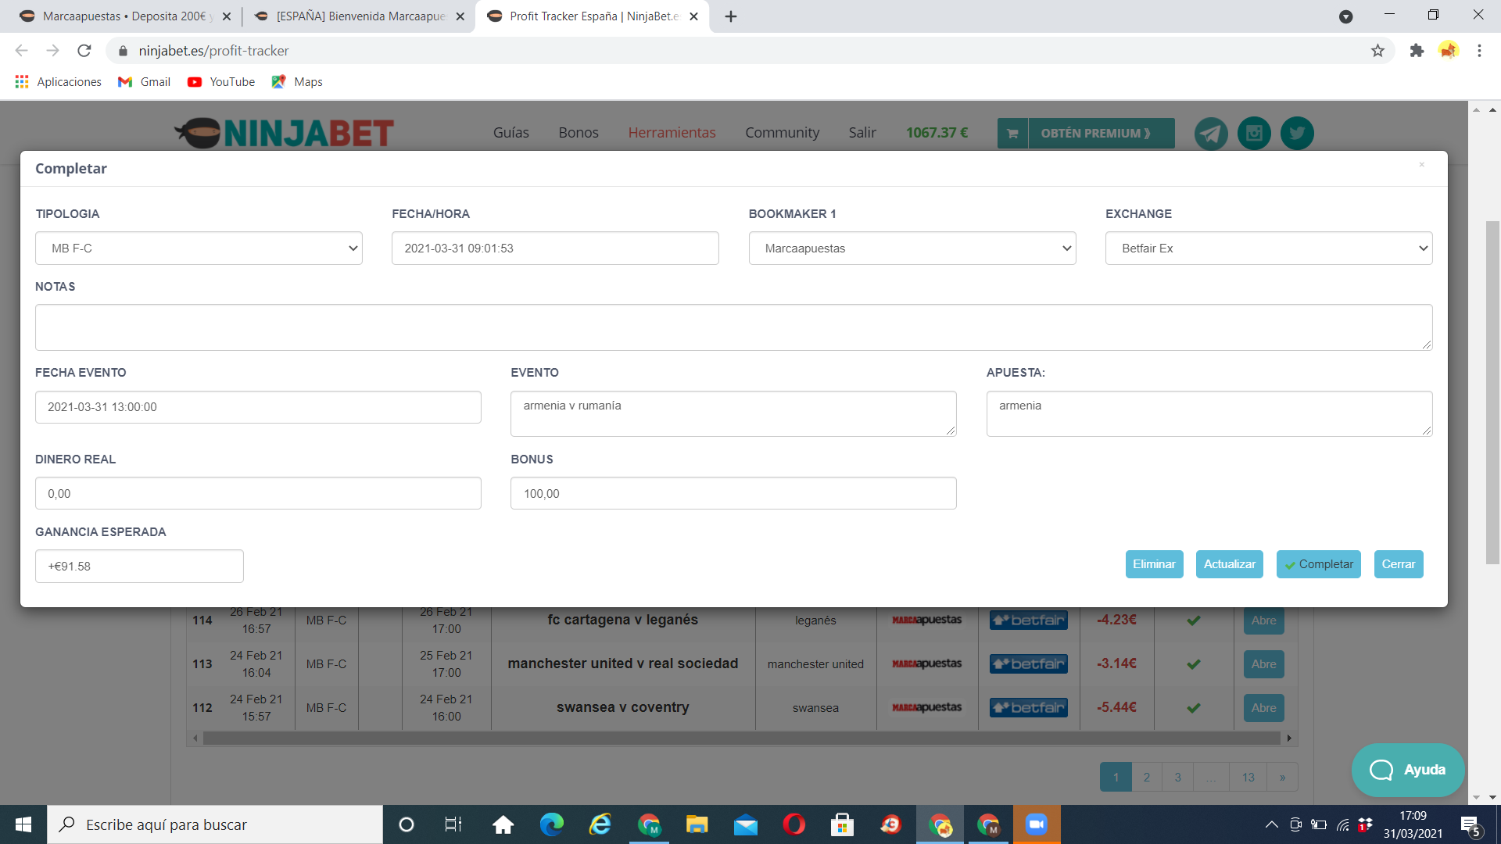Click the page's vertical scrollbar thumb

[x=1492, y=391]
